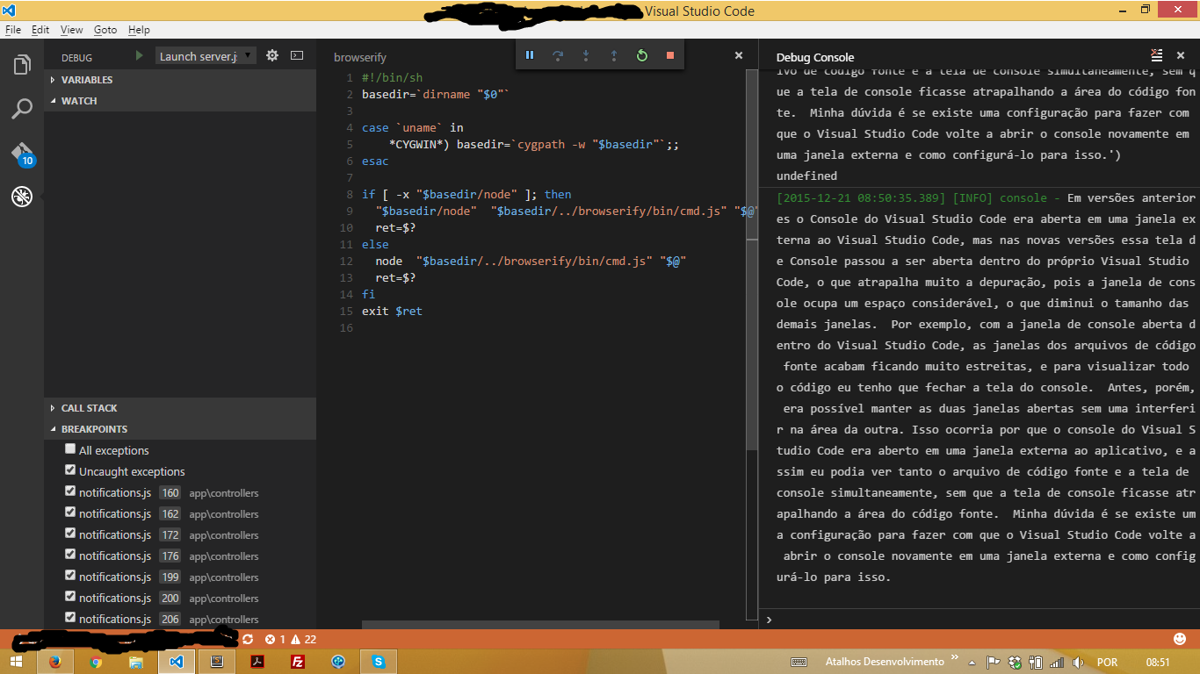Open the View menu

coord(71,29)
